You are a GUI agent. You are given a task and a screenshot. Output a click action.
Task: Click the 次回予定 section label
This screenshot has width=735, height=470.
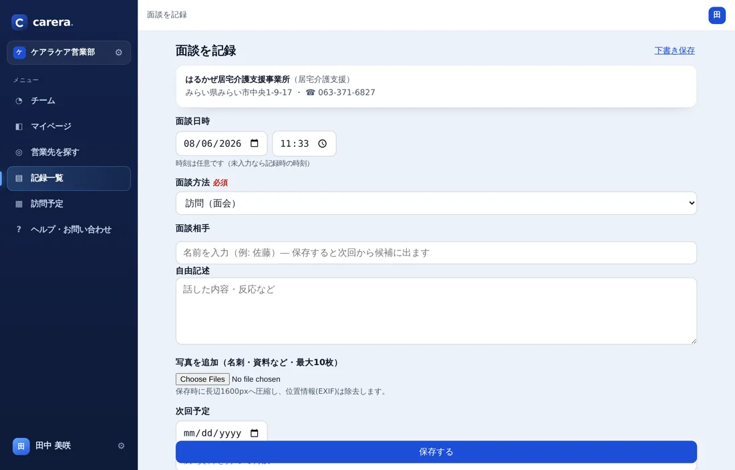[x=192, y=411]
